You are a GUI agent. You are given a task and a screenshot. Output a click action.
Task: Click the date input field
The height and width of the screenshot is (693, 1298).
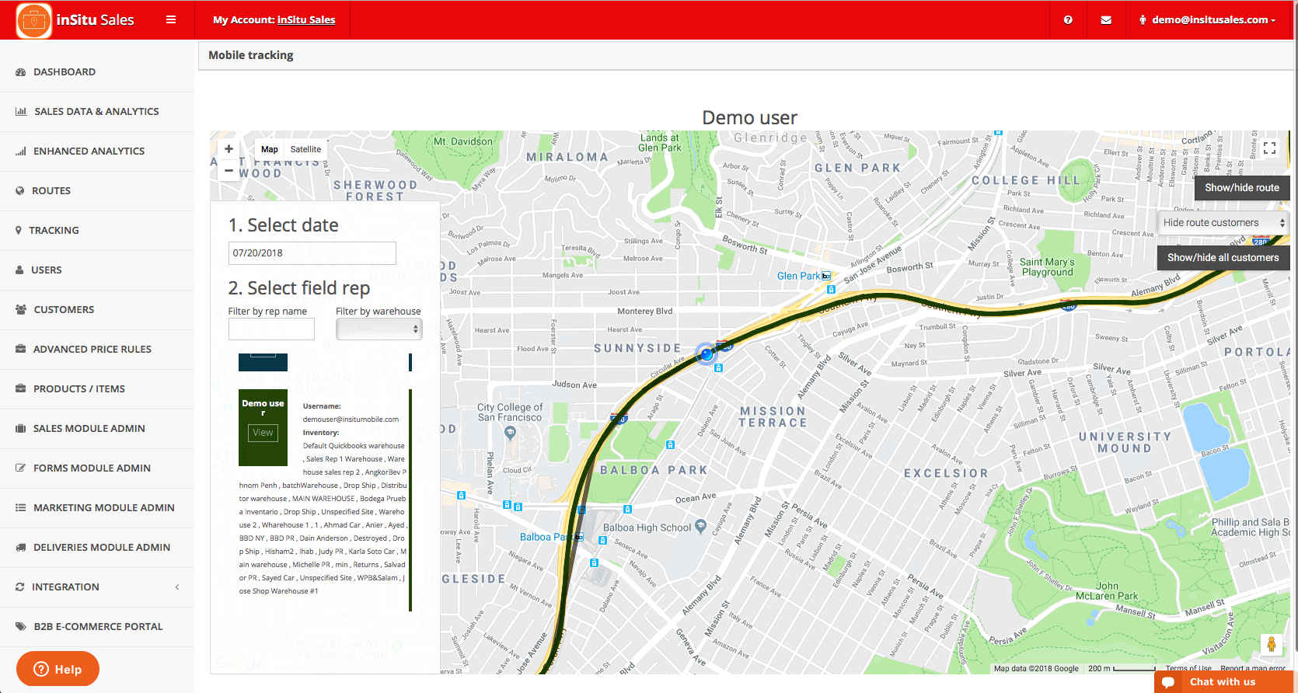point(312,253)
